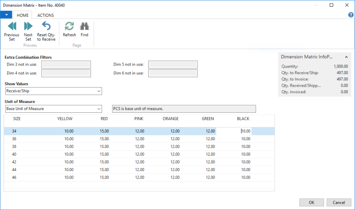Image resolution: width=355 pixels, height=210 pixels.
Task: Click Reset Qty. to Receive icon
Action: pos(46,26)
